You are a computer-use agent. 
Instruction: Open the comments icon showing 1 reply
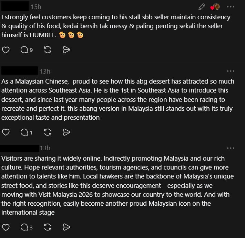[26, 132]
